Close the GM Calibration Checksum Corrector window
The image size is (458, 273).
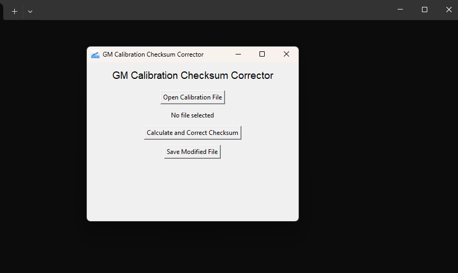[x=286, y=54]
